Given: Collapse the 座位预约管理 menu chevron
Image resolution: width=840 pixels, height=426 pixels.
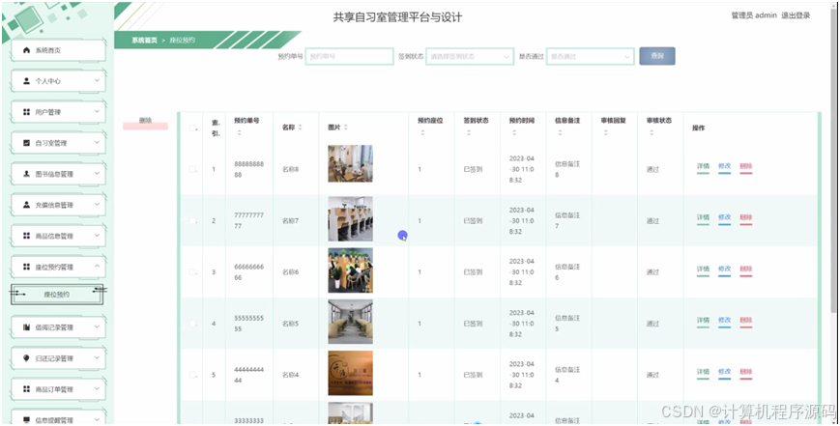Looking at the screenshot, I should click(97, 266).
